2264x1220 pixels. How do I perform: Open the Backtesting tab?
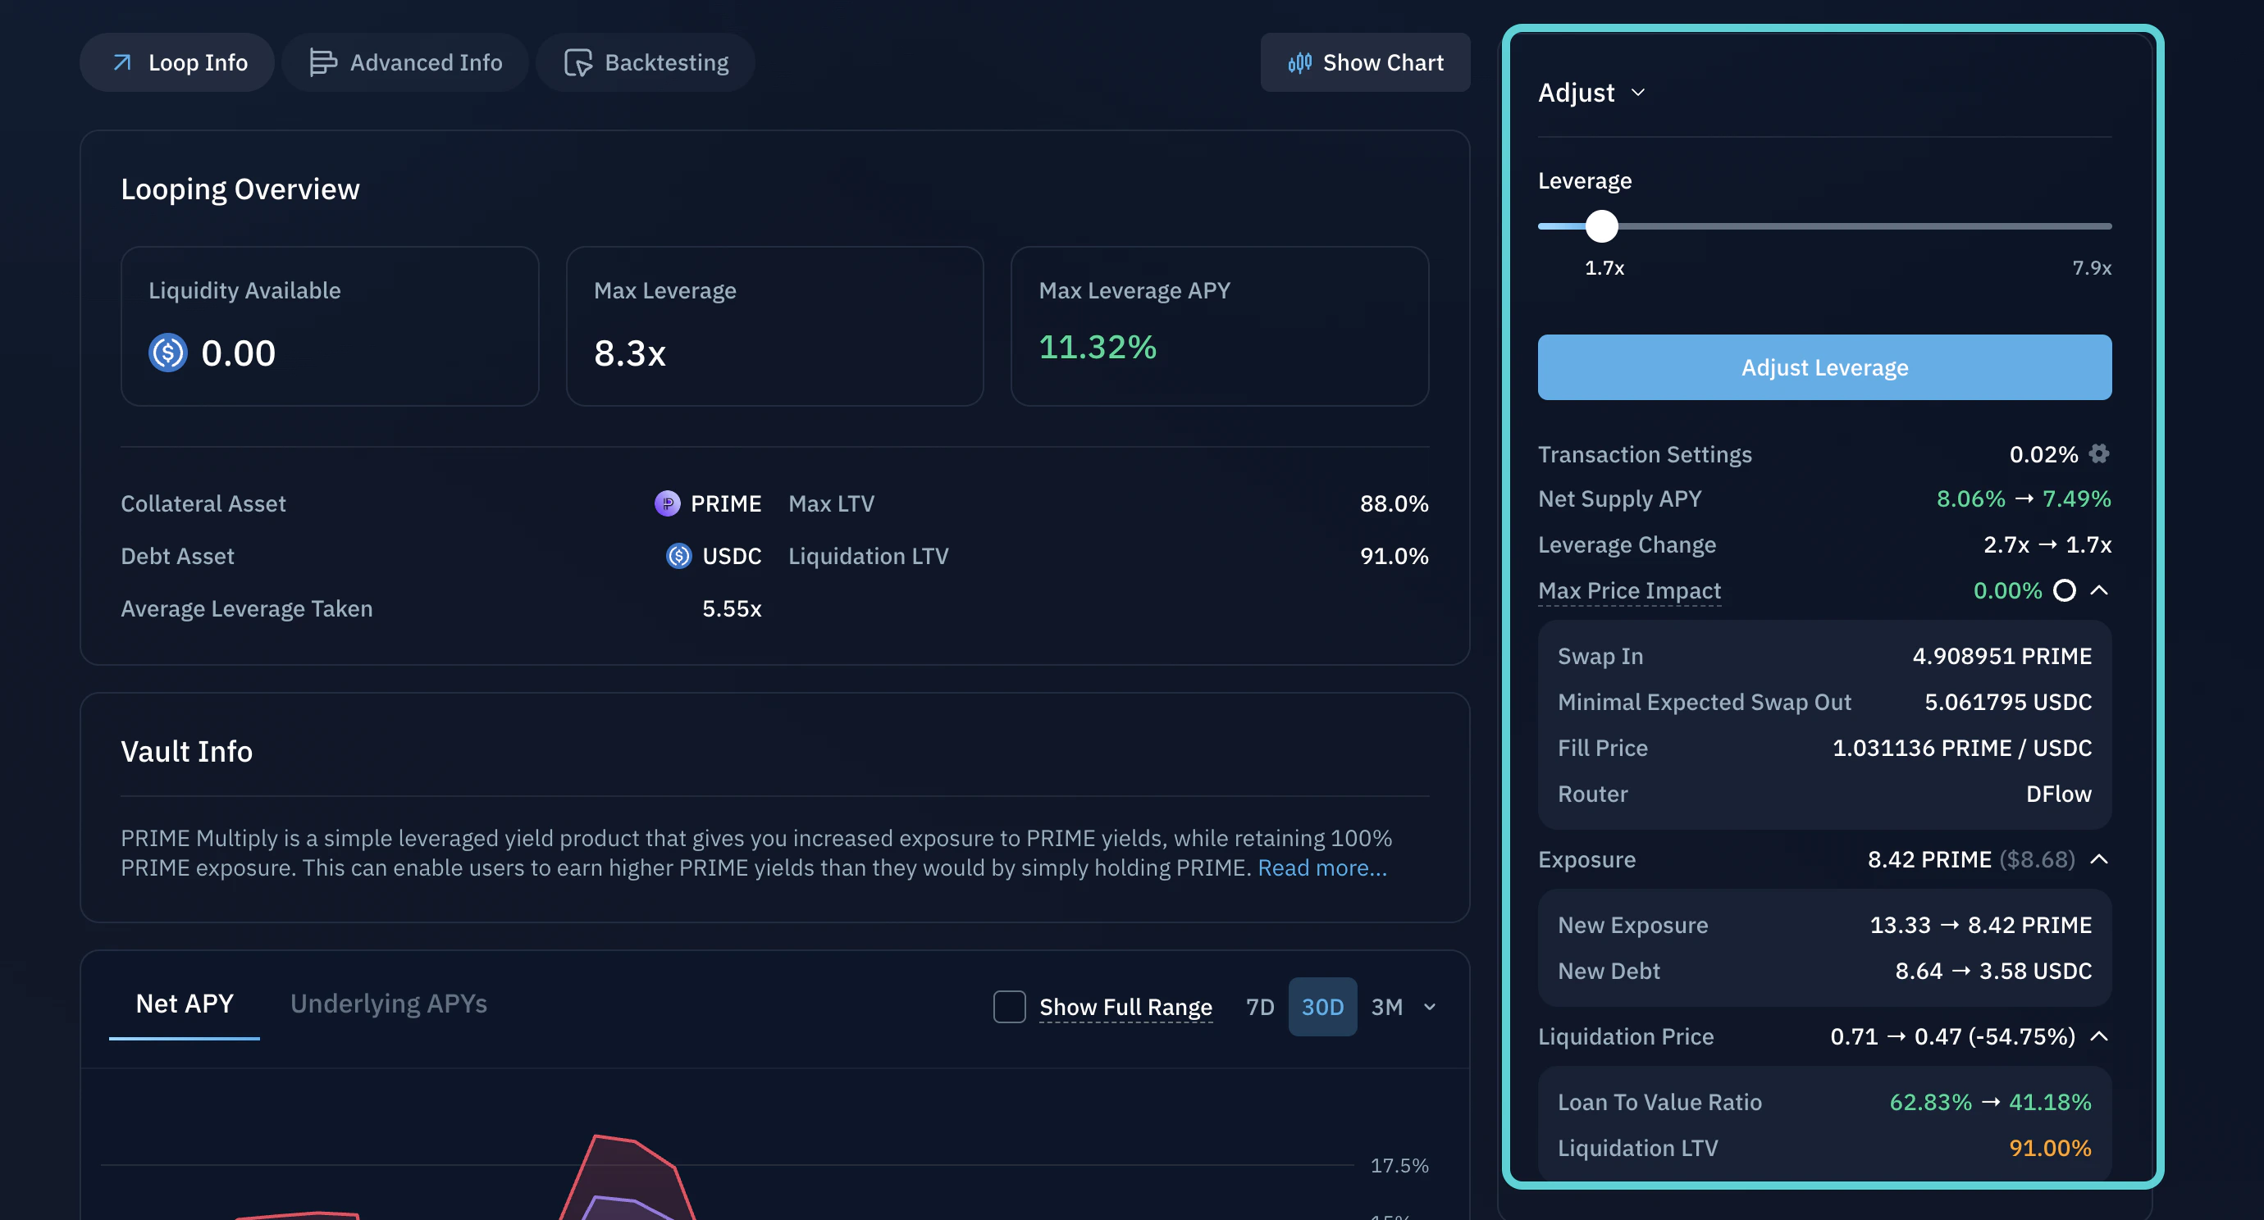646,62
